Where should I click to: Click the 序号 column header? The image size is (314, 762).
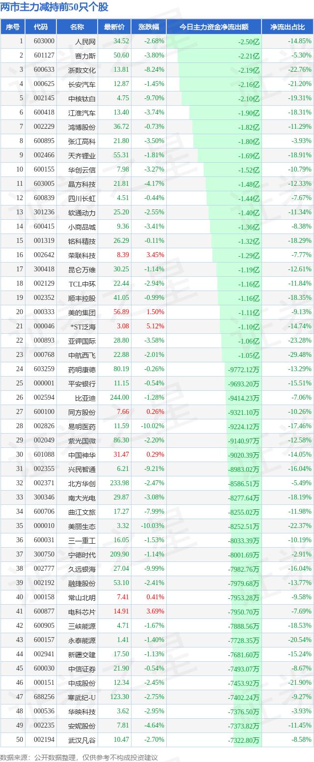pos(13,27)
